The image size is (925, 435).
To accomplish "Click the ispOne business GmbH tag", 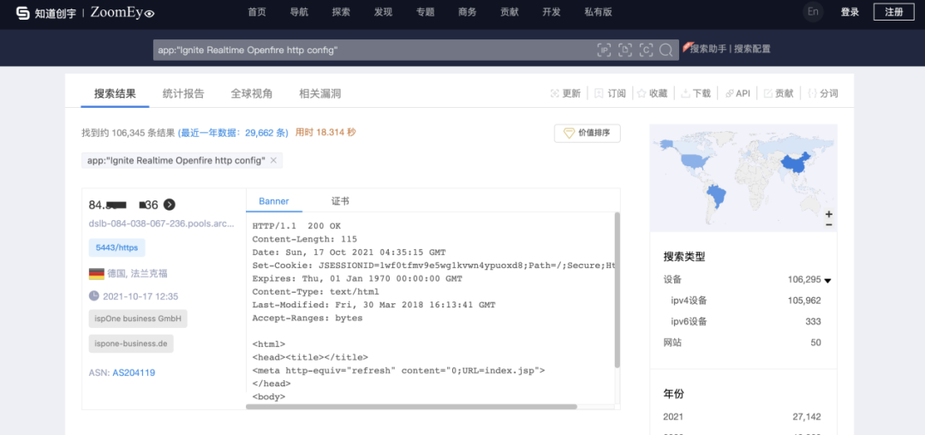I will pos(138,319).
